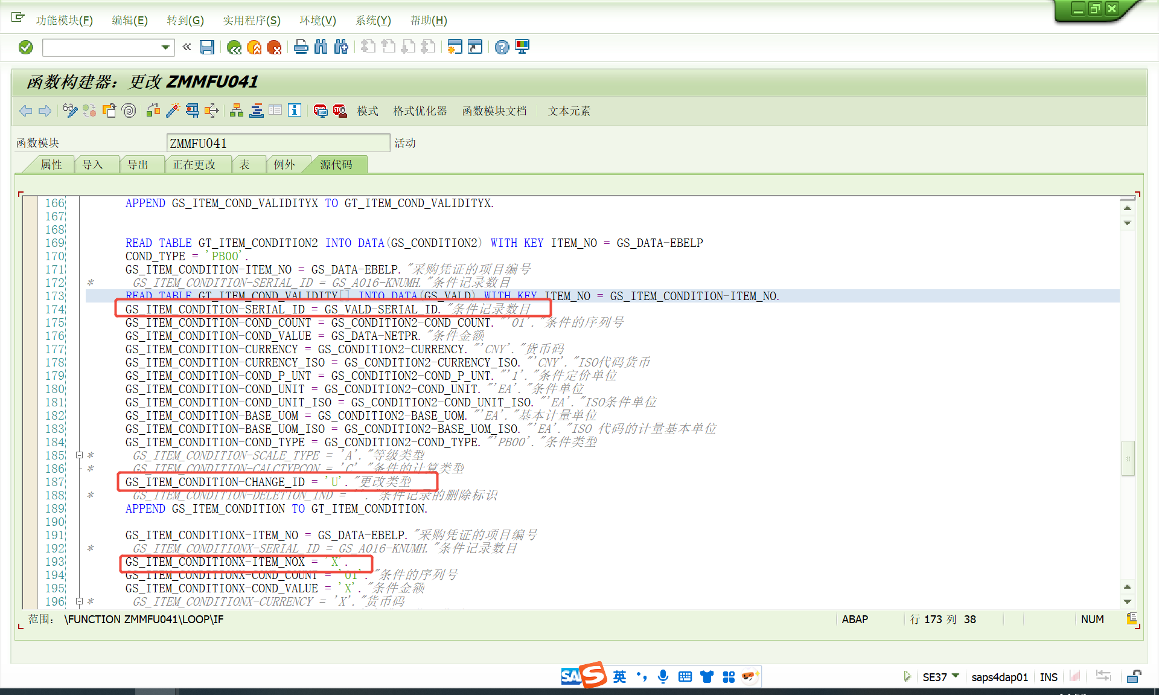Open the command field dropdown arrow
The image size is (1159, 695).
(x=165, y=47)
